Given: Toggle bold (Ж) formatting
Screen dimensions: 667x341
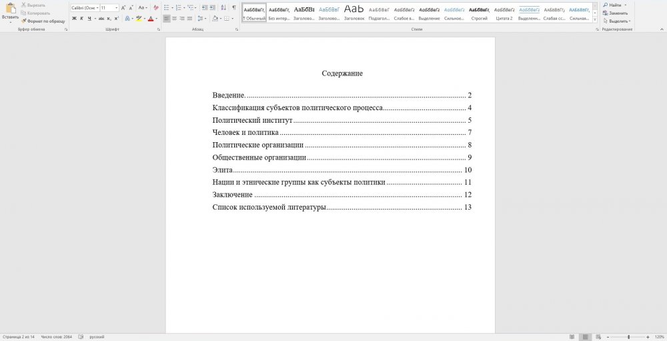Looking at the screenshot, I should tap(74, 19).
